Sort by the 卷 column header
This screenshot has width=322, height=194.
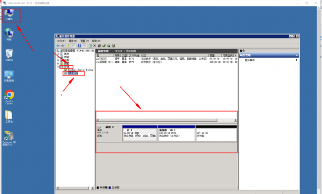click(x=105, y=55)
